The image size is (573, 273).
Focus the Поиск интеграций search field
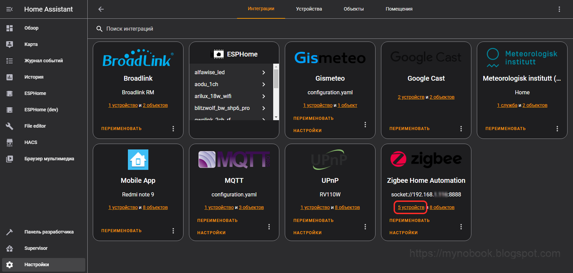point(330,29)
